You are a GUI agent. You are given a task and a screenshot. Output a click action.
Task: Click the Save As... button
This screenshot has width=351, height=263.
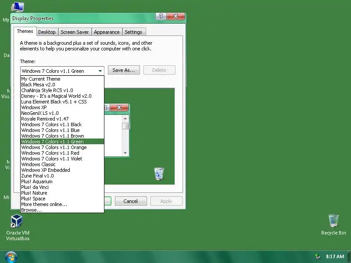click(x=124, y=70)
